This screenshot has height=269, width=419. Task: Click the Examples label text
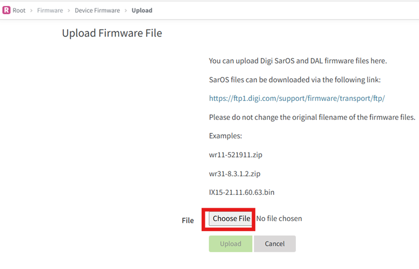225,136
